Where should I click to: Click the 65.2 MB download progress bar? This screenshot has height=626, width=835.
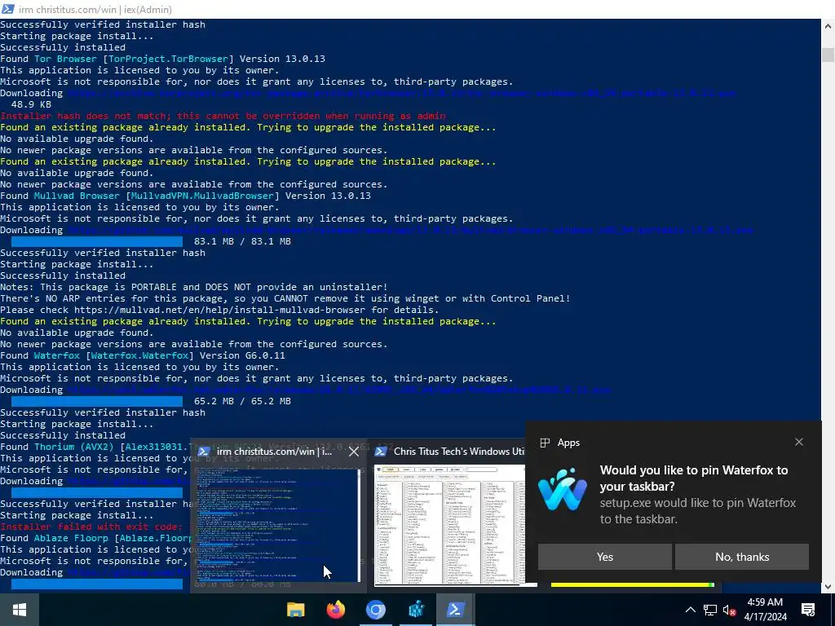(x=97, y=401)
